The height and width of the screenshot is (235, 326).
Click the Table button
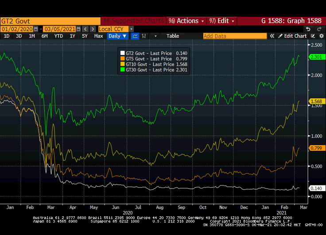pos(173,36)
